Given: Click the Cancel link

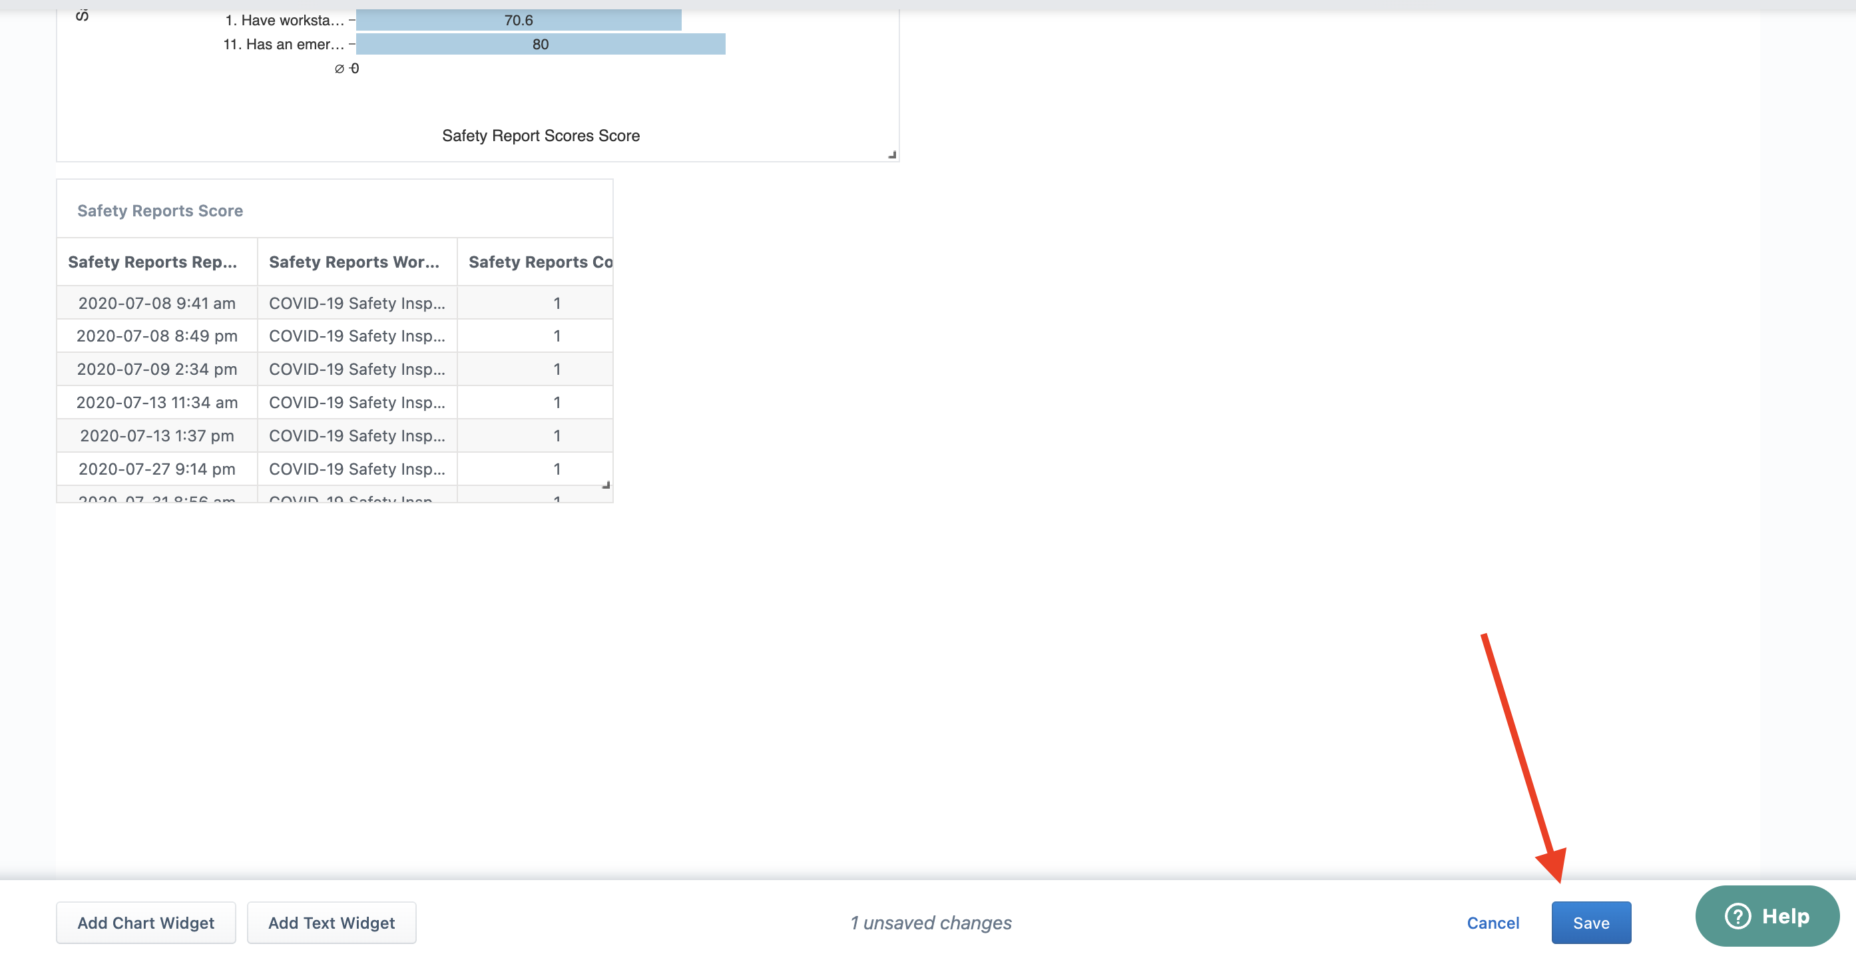Looking at the screenshot, I should [1493, 922].
